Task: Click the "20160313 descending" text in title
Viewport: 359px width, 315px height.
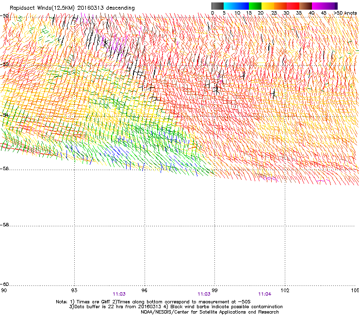Action: pyautogui.click(x=106, y=8)
